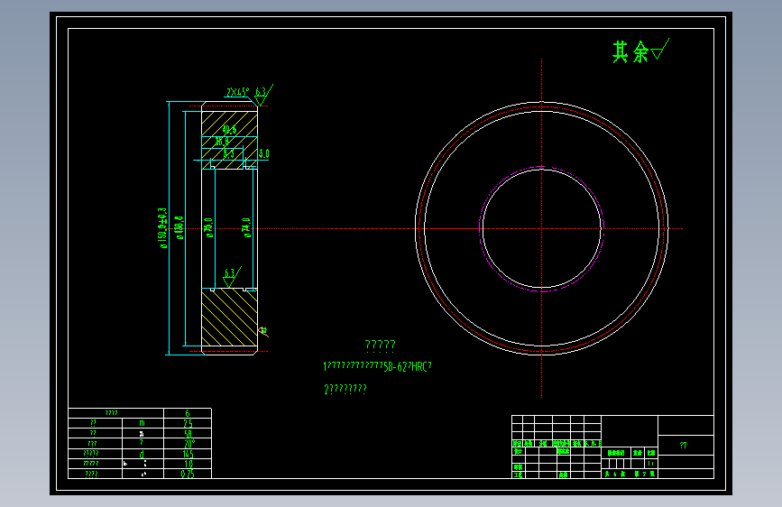Image resolution: width=782 pixels, height=507 pixels.
Task: Select the magenta dashed circle in the front view
Action: (541, 229)
